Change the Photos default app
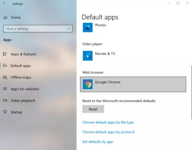192x150 pixels. [94, 27]
